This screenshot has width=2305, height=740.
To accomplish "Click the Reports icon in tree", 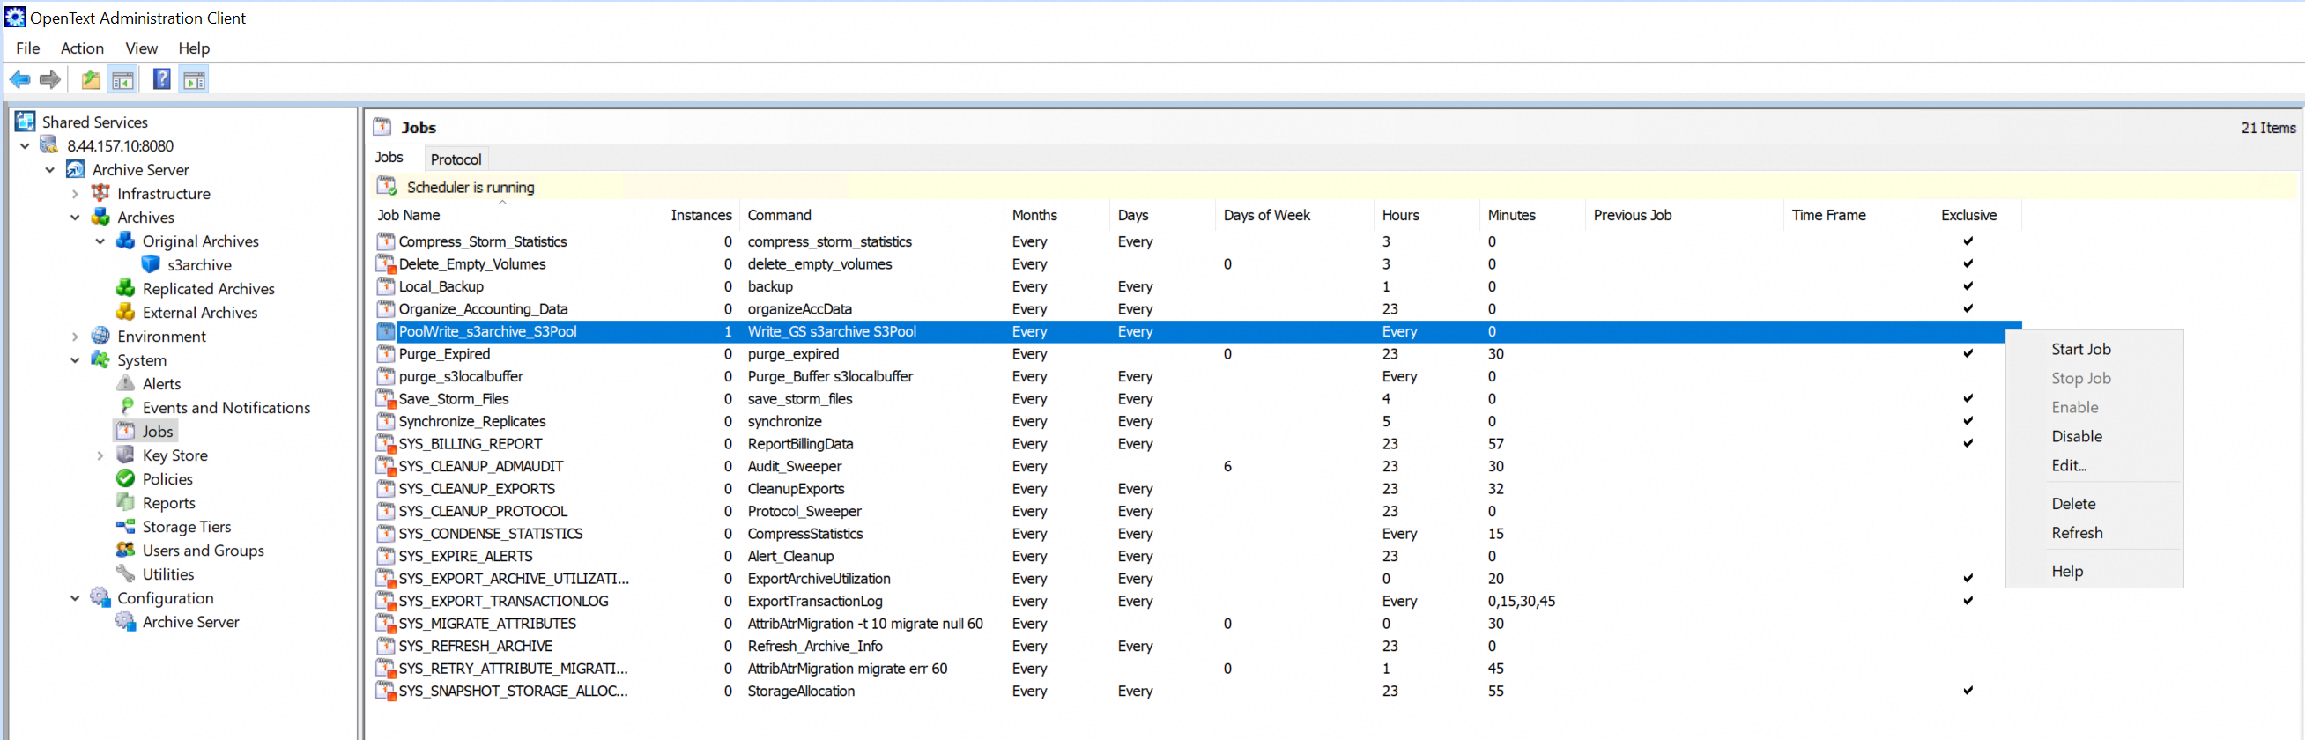I will pyautogui.click(x=125, y=503).
